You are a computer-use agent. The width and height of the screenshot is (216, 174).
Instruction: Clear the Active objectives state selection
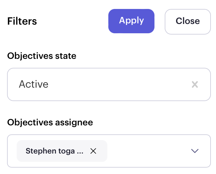point(195,84)
